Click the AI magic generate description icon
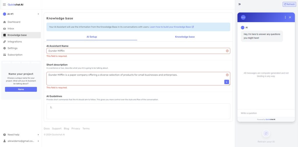The image size is (298, 147). (x=226, y=82)
